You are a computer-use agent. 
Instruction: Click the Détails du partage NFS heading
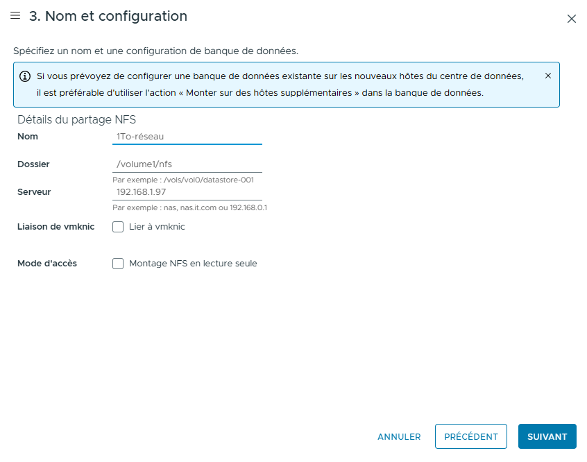77,120
